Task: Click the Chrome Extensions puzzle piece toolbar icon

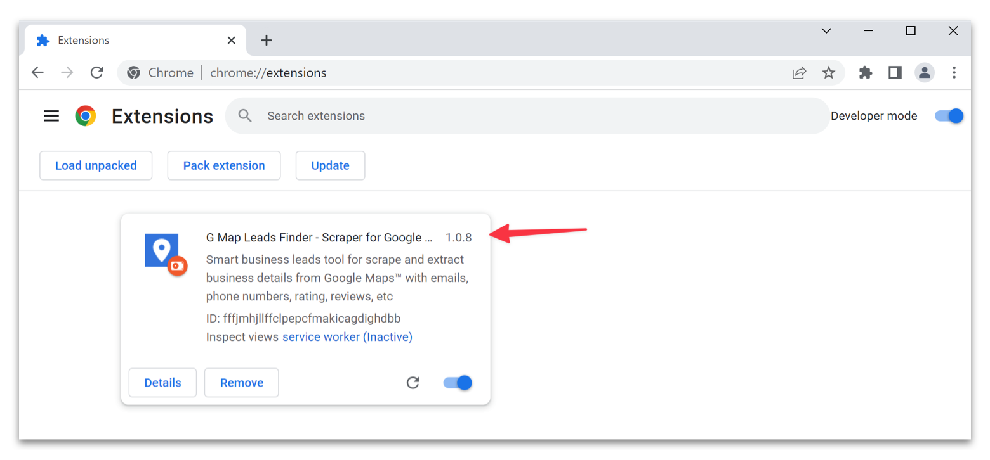Action: tap(865, 72)
